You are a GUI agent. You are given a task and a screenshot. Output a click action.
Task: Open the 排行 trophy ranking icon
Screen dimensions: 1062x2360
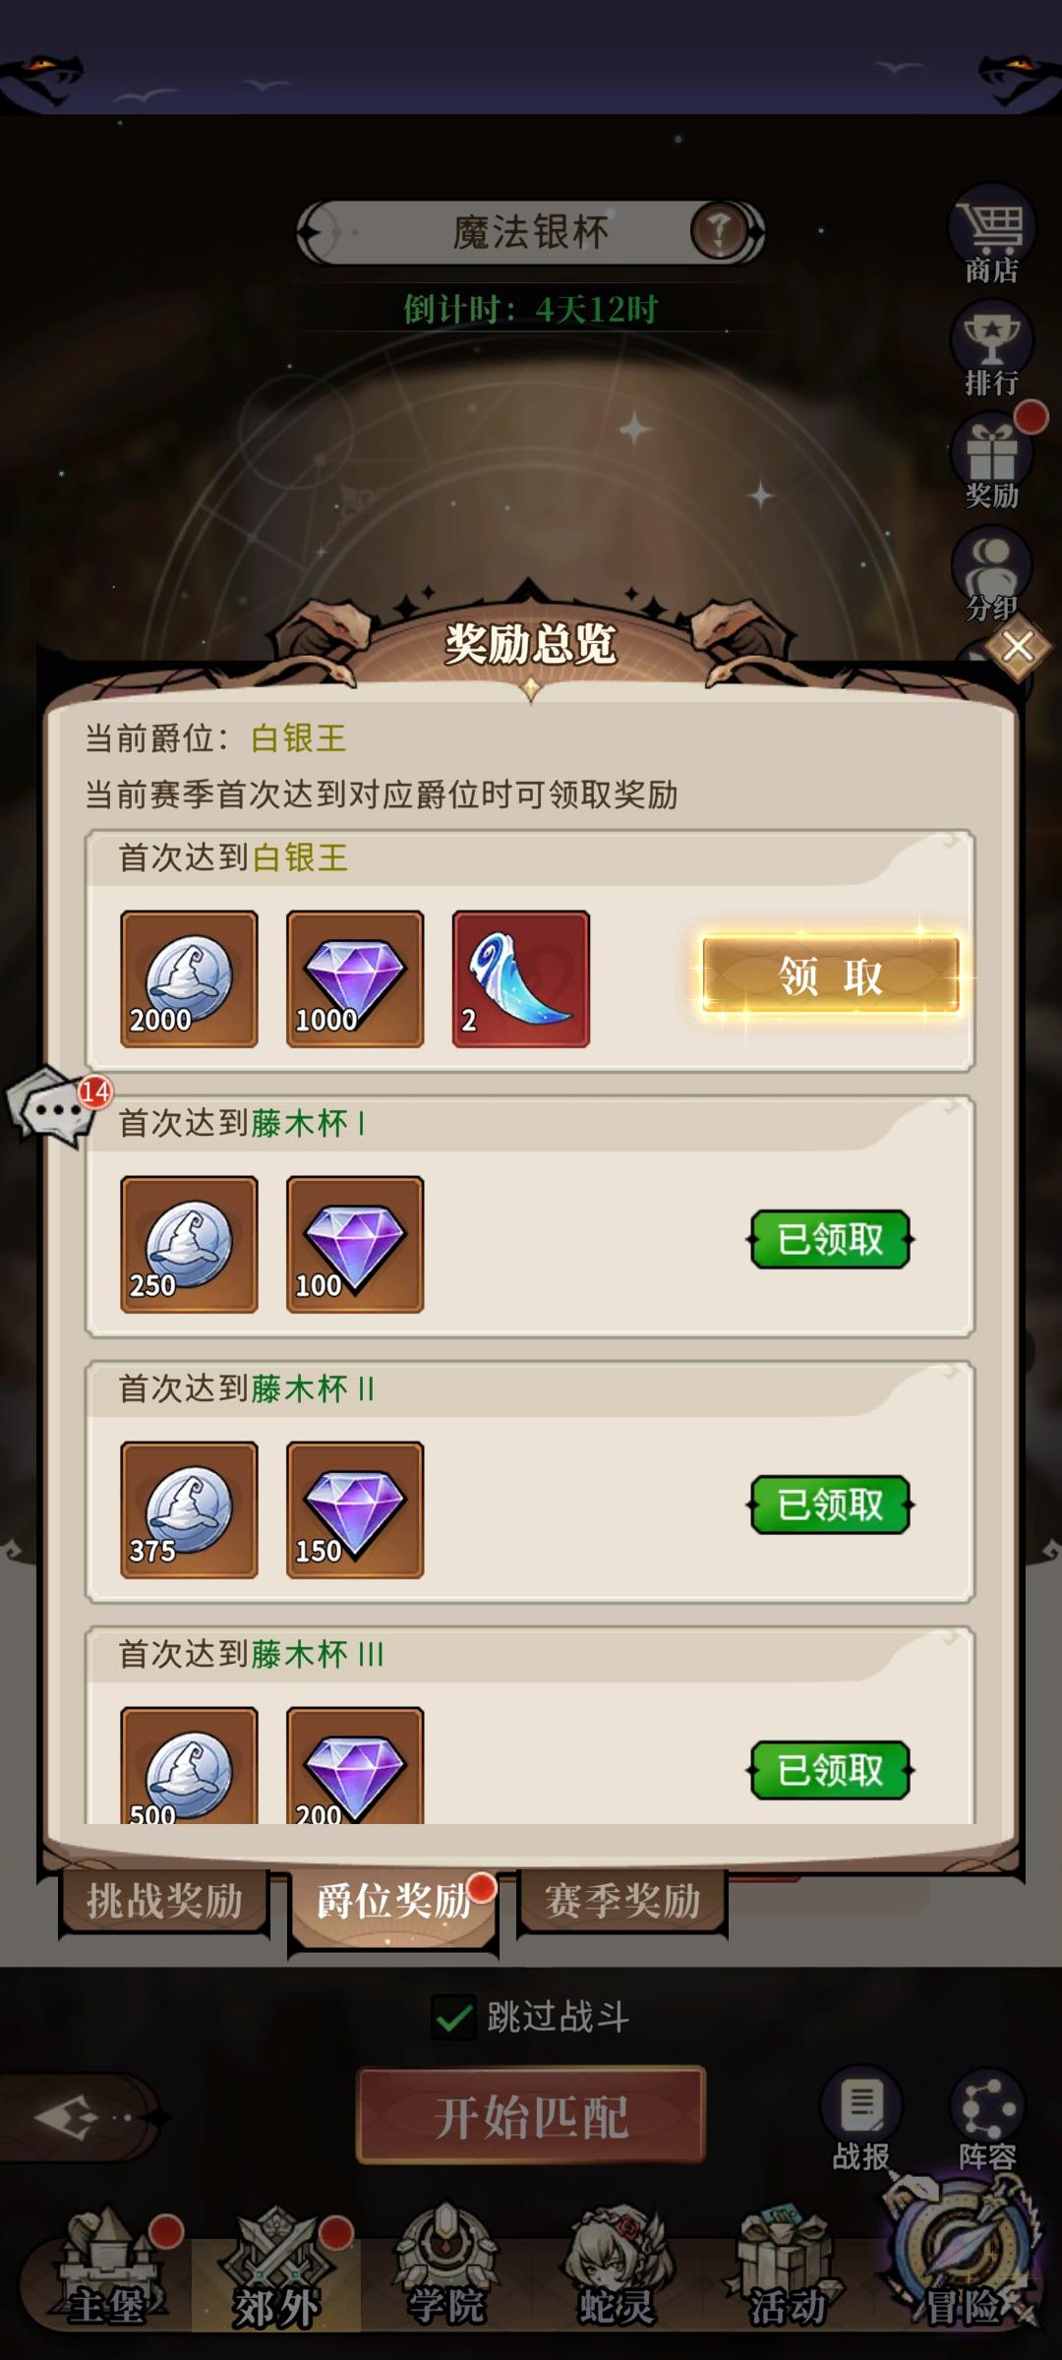pyautogui.click(x=991, y=349)
